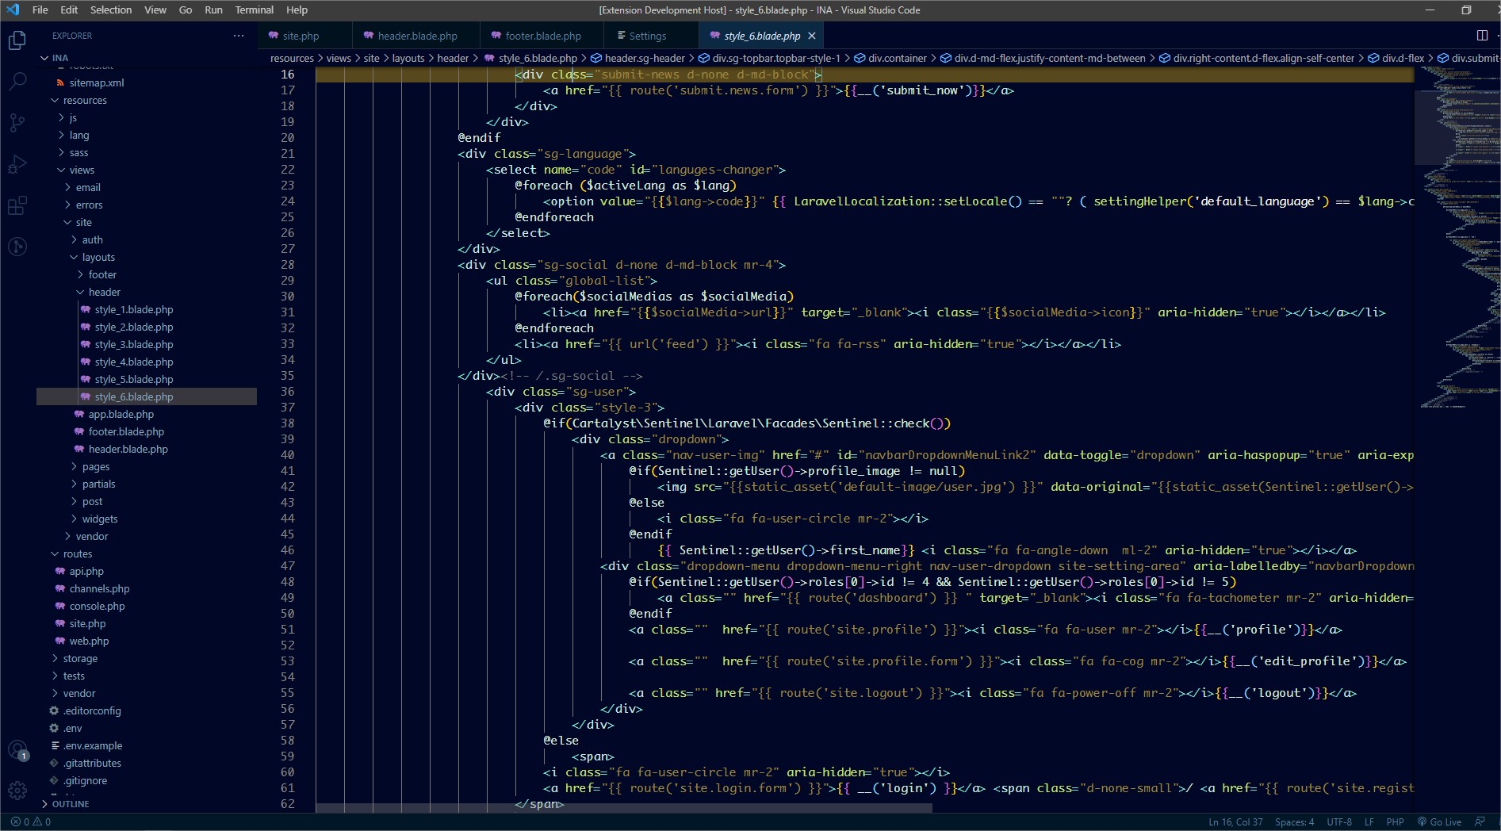Expand the sass folder
This screenshot has height=831, width=1501.
click(79, 152)
